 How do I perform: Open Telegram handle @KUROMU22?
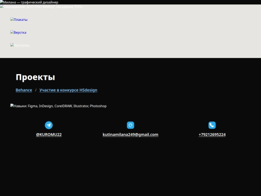pyautogui.click(x=49, y=135)
